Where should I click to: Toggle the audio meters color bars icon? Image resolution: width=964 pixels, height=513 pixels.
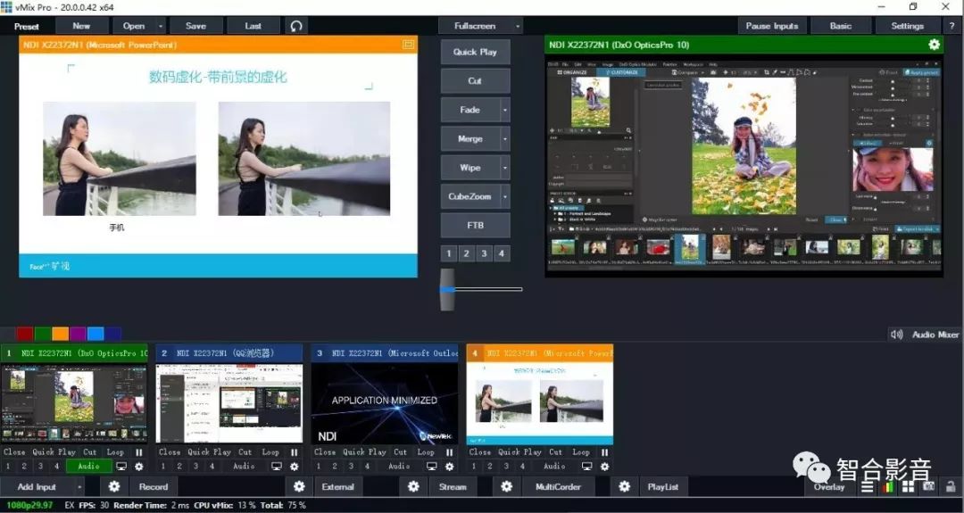(888, 487)
